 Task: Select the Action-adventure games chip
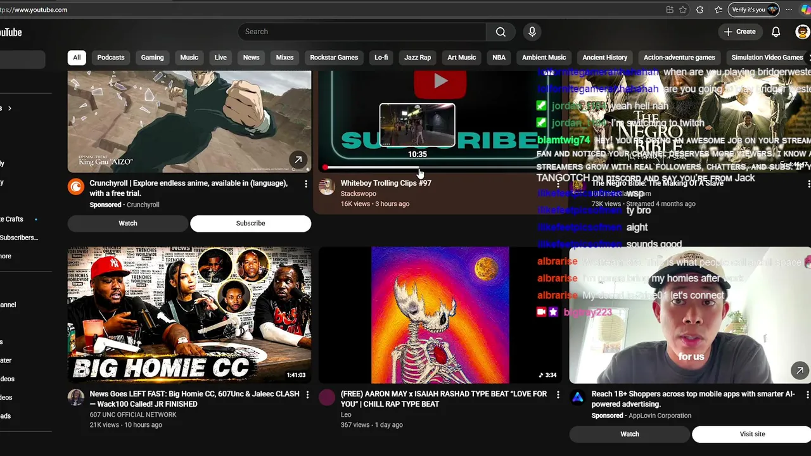[x=679, y=58]
